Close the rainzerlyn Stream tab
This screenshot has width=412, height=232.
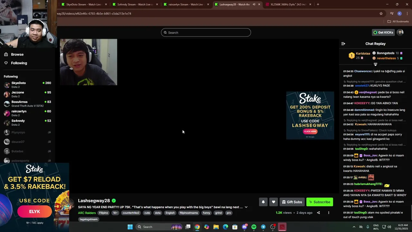(x=208, y=5)
